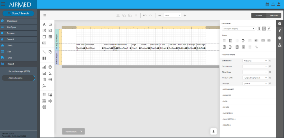This screenshot has height=138, width=284.
Task: Click the Data Source property marker square
Action: point(270,61)
